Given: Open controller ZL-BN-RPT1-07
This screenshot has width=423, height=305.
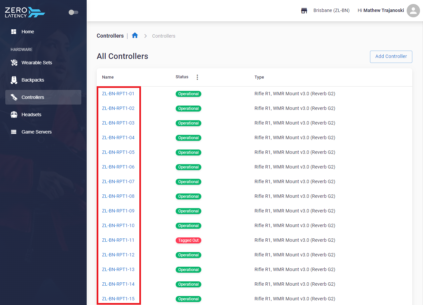Looking at the screenshot, I should pyautogui.click(x=118, y=181).
